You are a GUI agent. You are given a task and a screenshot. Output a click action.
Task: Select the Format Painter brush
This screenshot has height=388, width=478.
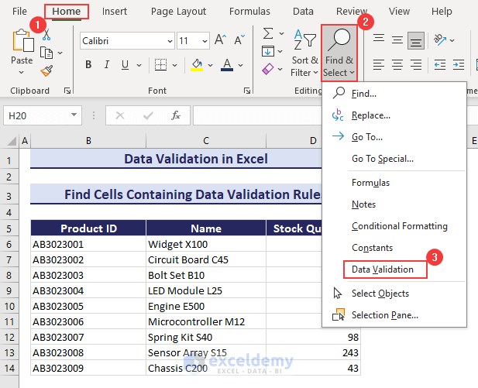tap(46, 70)
